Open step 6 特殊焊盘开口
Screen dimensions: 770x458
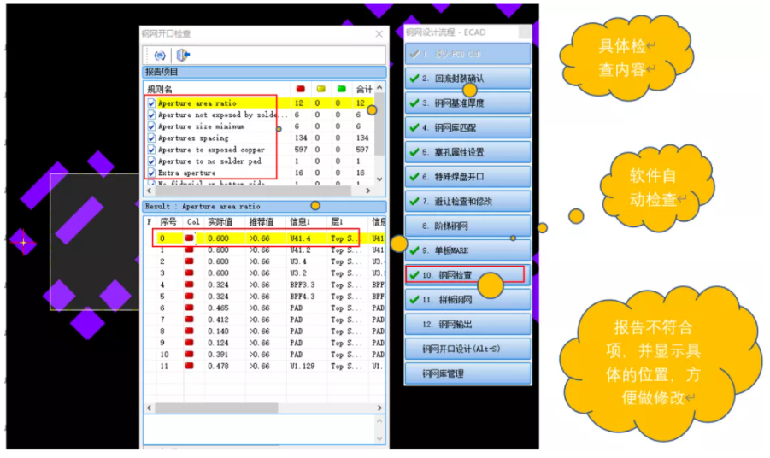coord(467,177)
